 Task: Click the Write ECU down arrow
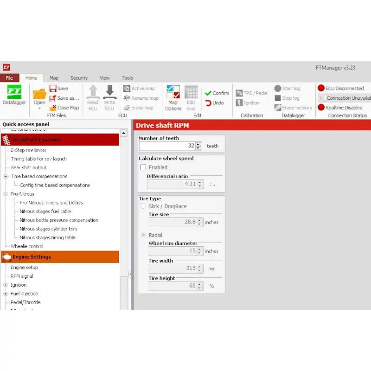(109, 91)
